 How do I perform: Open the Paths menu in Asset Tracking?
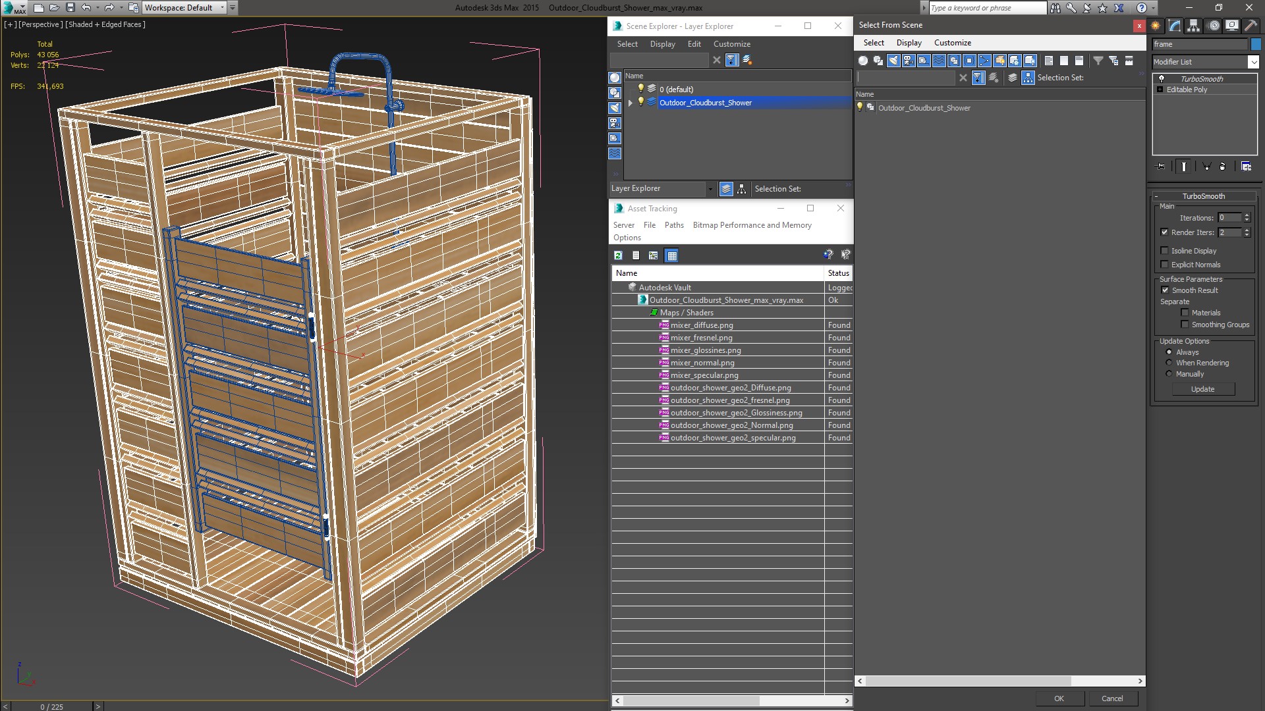(673, 225)
